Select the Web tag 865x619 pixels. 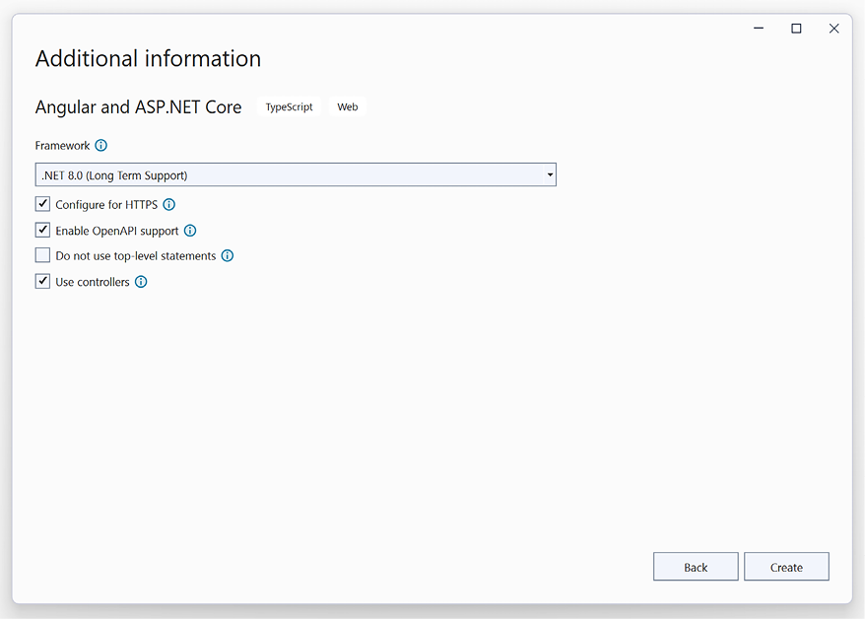coord(348,107)
